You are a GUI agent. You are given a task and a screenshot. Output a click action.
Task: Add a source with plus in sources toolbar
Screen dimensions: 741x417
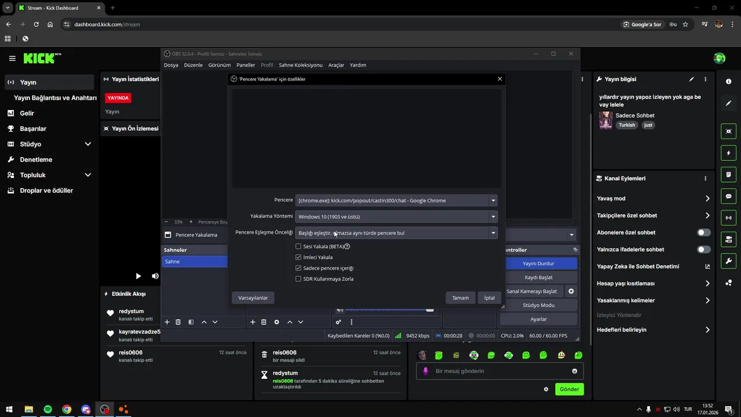(252, 322)
